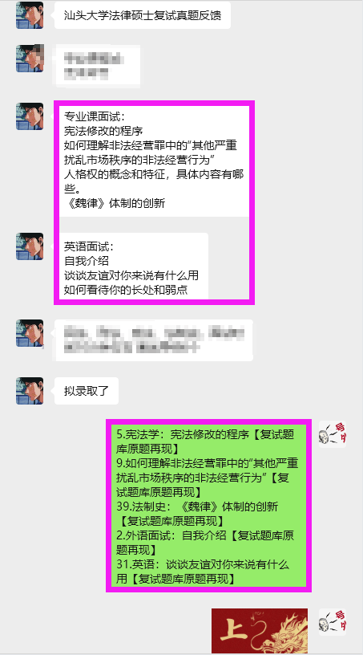363x655 pixels.
Task: Click avatar beside 专业课面试 message
Action: pyautogui.click(x=30, y=116)
